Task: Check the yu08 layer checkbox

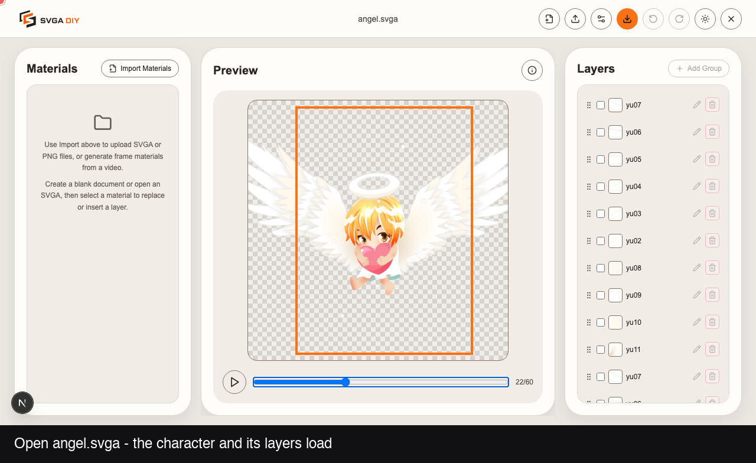Action: [x=601, y=268]
